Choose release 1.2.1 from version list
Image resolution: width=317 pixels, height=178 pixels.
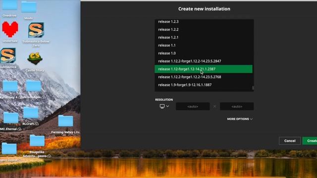click(204, 38)
